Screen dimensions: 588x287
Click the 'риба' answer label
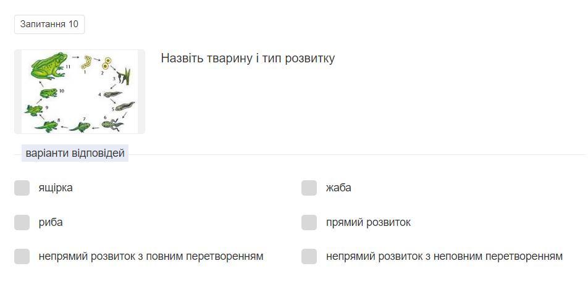(x=51, y=222)
